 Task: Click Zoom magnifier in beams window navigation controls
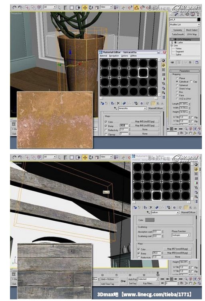pos(186,279)
